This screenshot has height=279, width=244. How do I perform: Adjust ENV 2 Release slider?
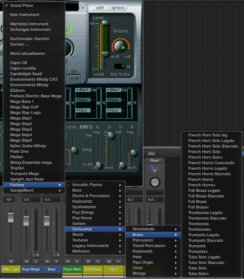pyautogui.click(x=133, y=152)
